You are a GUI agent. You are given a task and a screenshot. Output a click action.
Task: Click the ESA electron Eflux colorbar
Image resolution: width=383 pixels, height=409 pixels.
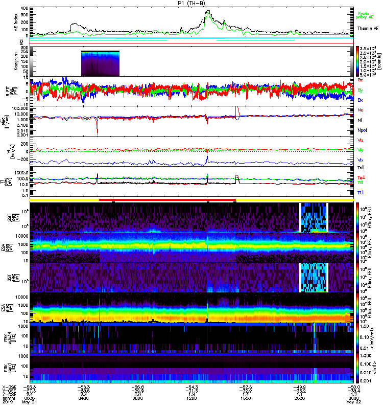click(357, 308)
